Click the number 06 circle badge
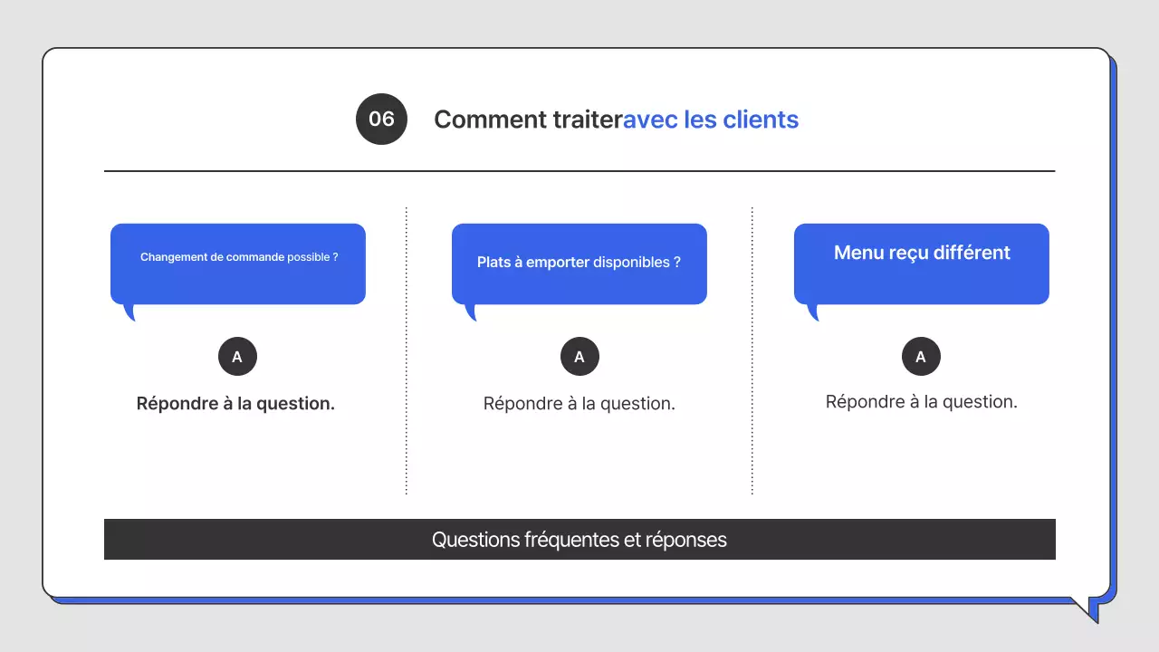The width and height of the screenshot is (1159, 652). coord(381,119)
